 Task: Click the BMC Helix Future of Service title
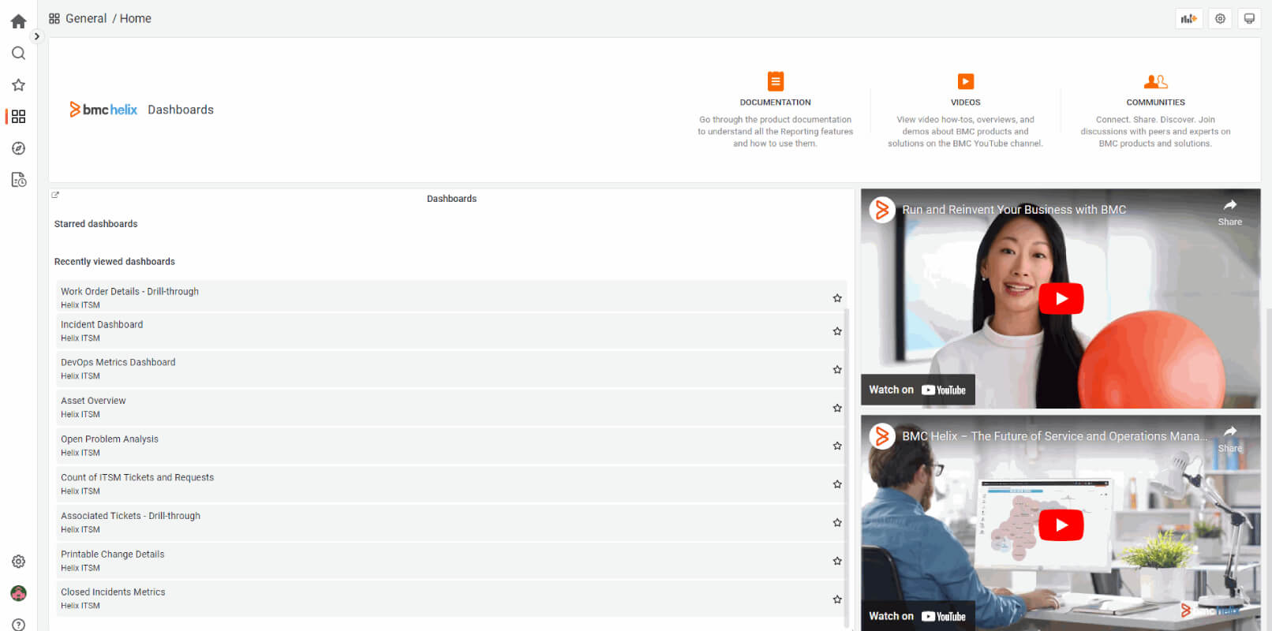pyautogui.click(x=1055, y=436)
